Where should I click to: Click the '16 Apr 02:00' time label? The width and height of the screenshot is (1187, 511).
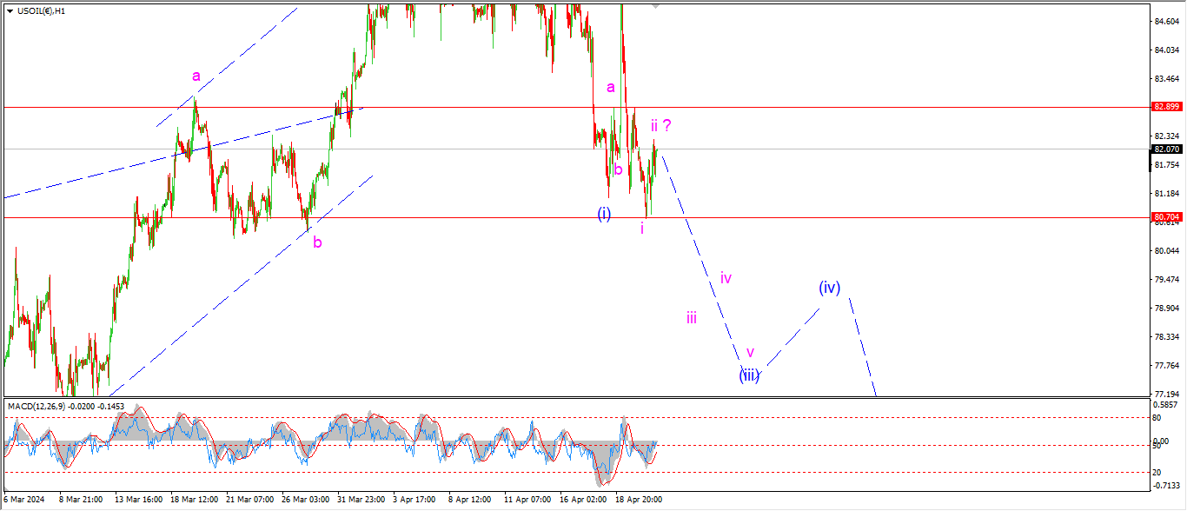click(583, 500)
